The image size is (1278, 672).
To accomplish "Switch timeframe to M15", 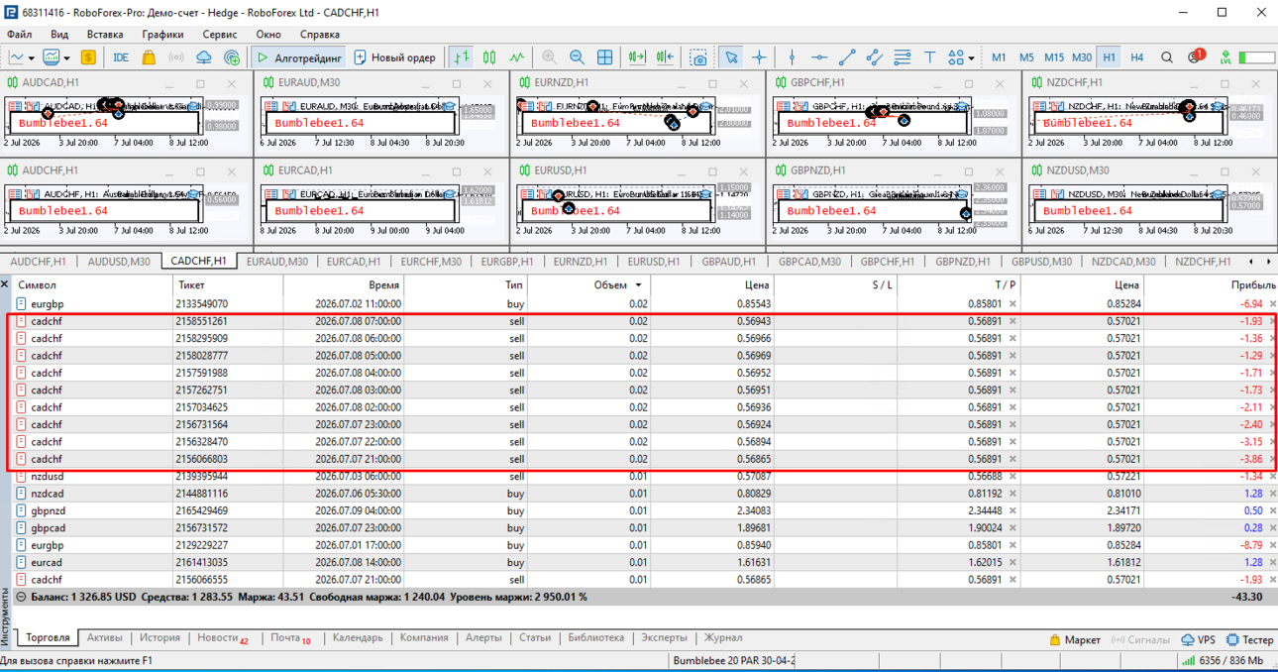I will coord(1054,57).
